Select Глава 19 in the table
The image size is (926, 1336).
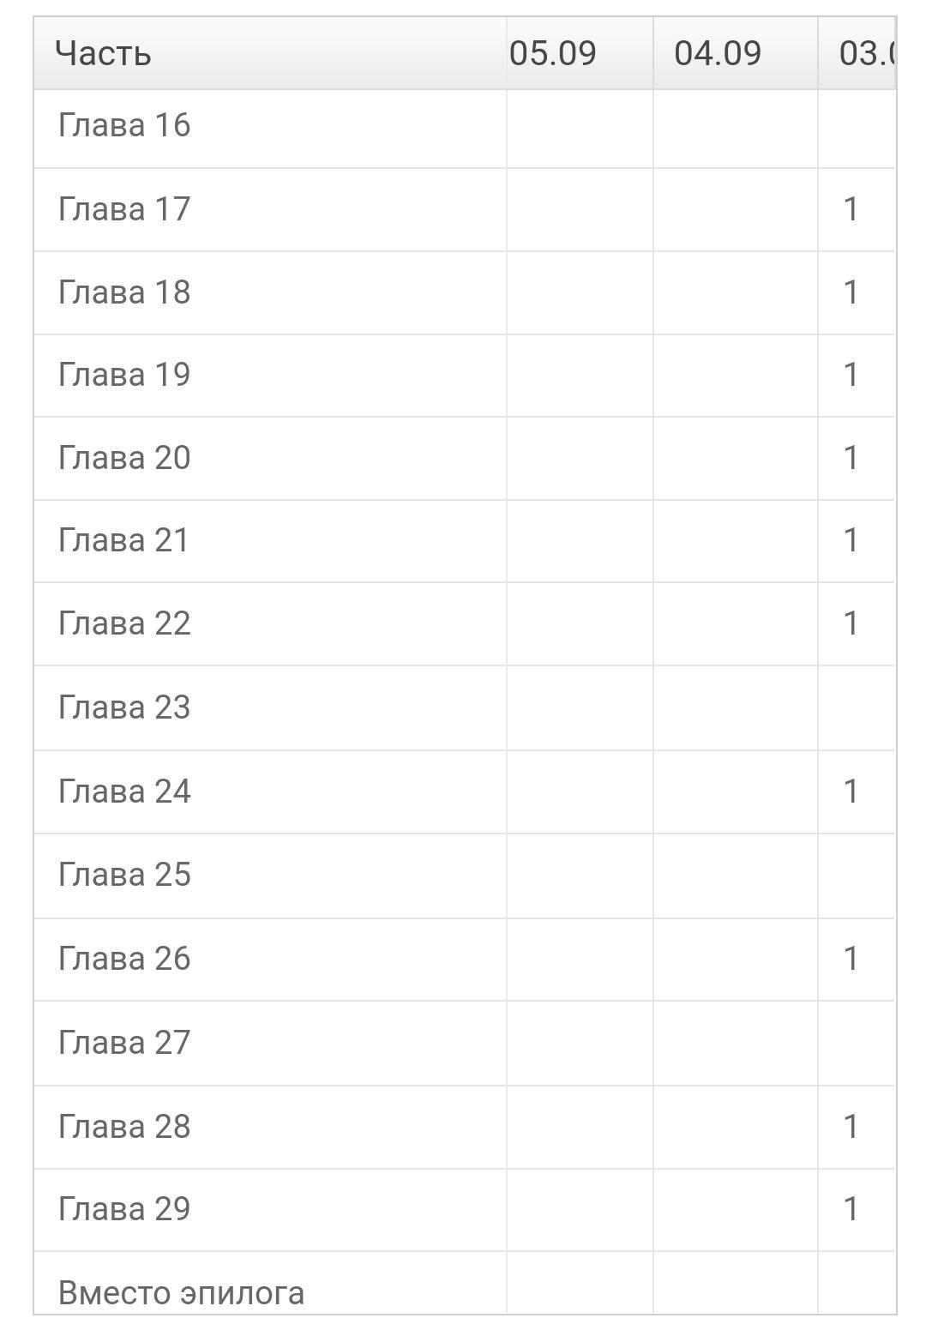pos(124,375)
